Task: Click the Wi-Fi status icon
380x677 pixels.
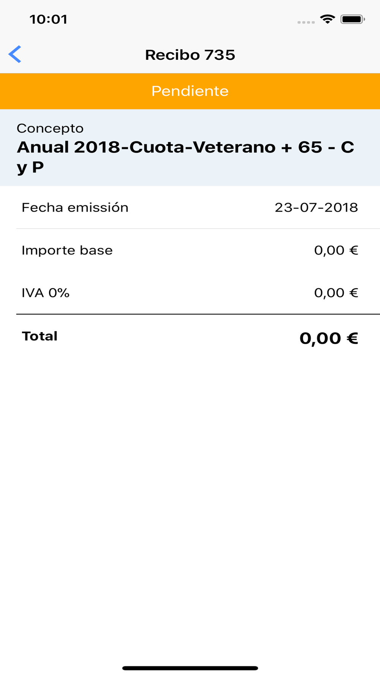Action: point(327,19)
